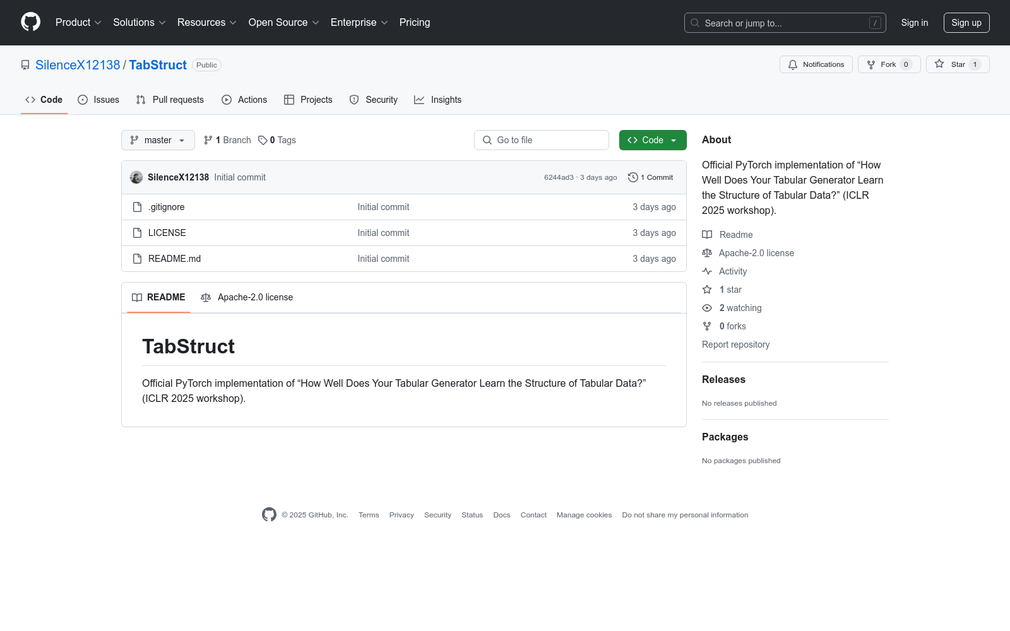The height and width of the screenshot is (631, 1010).
Task: Focus the Search or jump to field
Action: point(785,23)
